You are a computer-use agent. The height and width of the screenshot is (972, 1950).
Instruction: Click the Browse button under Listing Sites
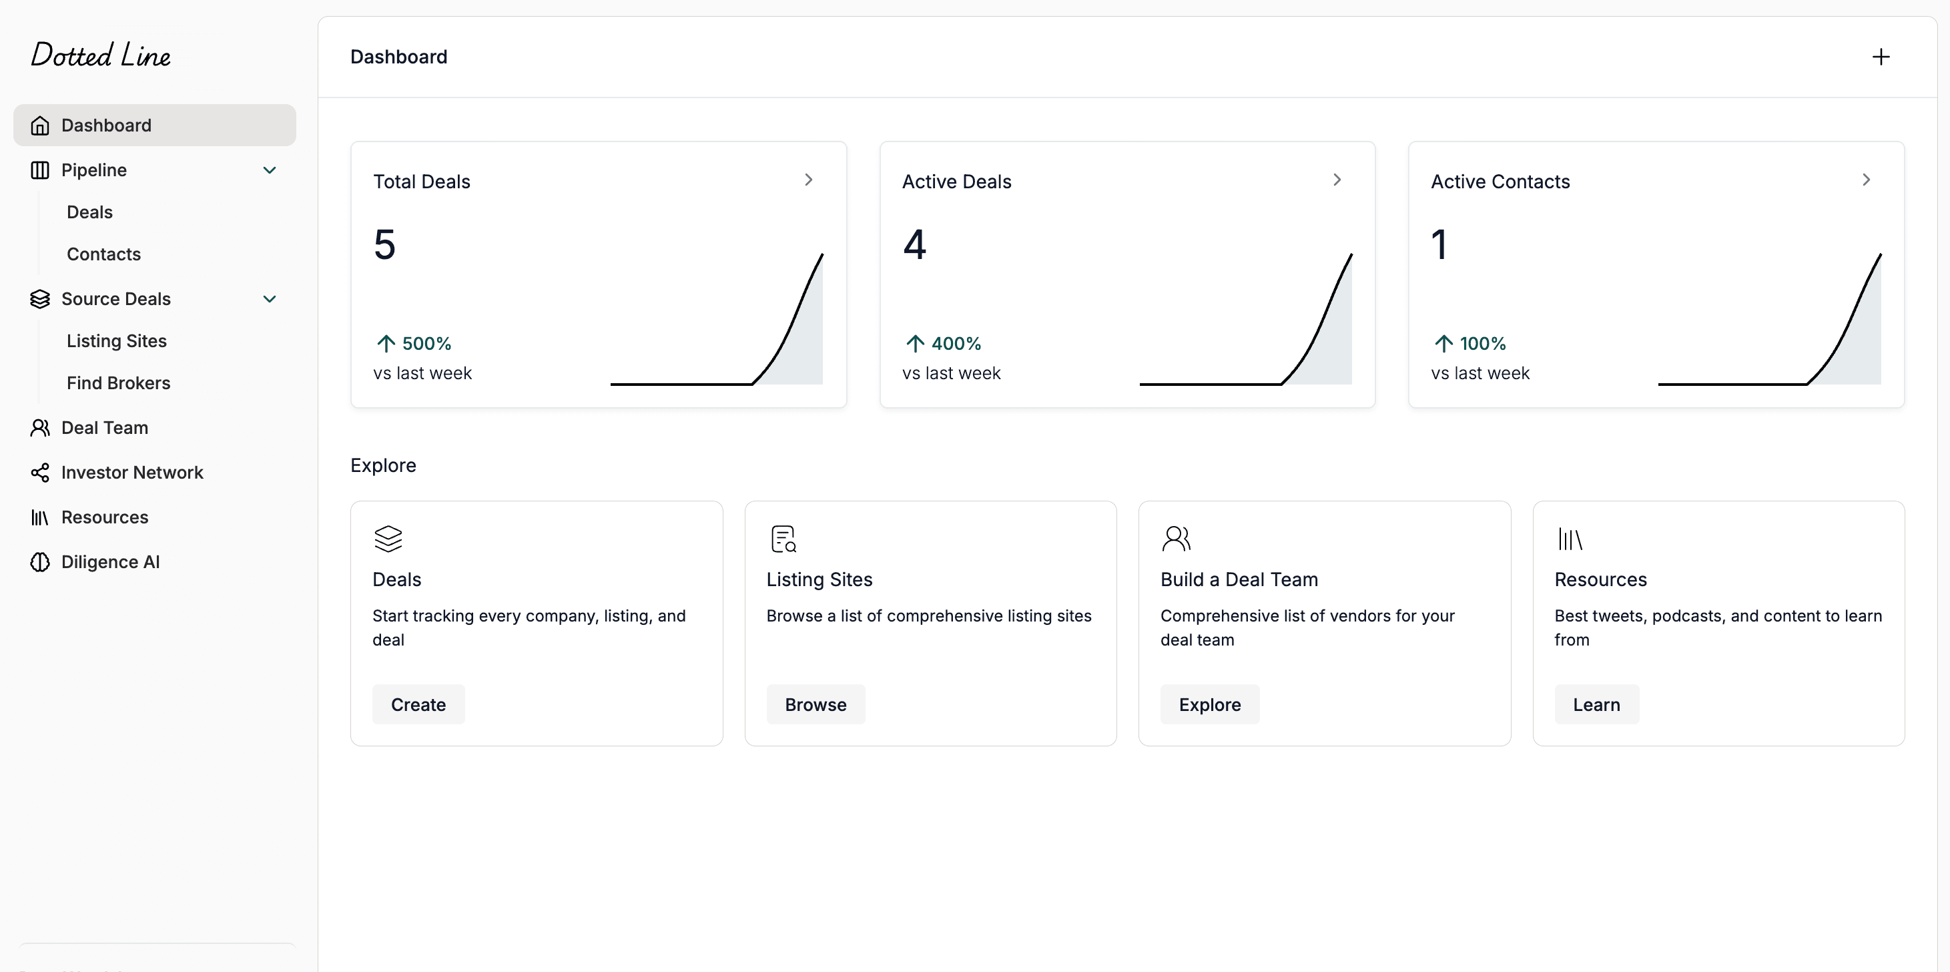coord(816,704)
